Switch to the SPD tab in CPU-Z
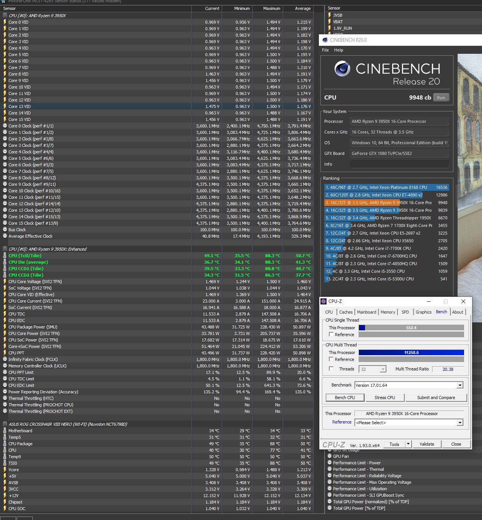Image resolution: width=482 pixels, height=520 pixels. [405, 312]
